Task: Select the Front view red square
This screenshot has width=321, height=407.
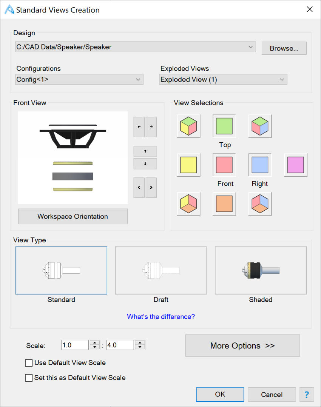Action: [x=224, y=165]
